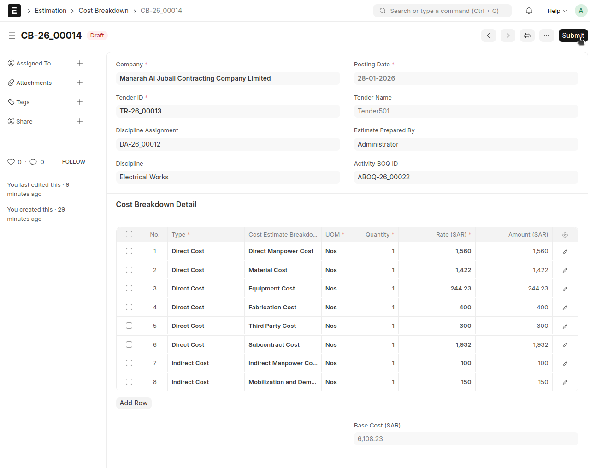Click the plus icon next to Attachments

(80, 83)
